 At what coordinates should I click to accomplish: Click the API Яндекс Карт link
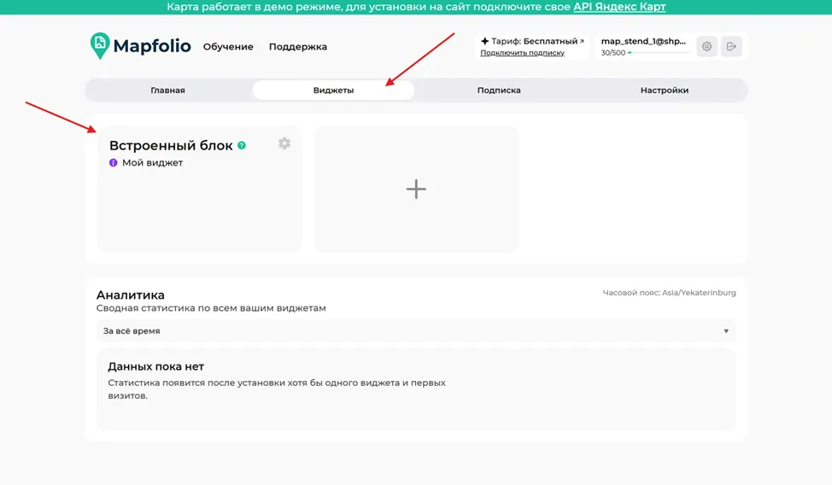[x=619, y=7]
